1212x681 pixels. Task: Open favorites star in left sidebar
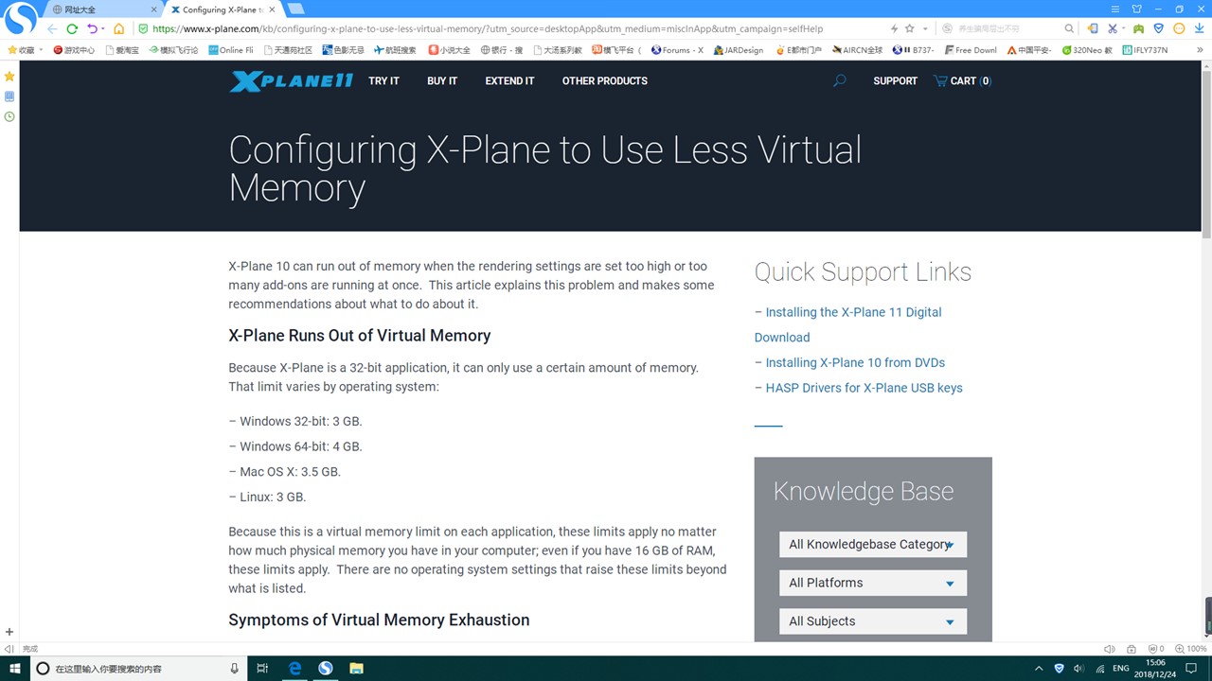9,76
